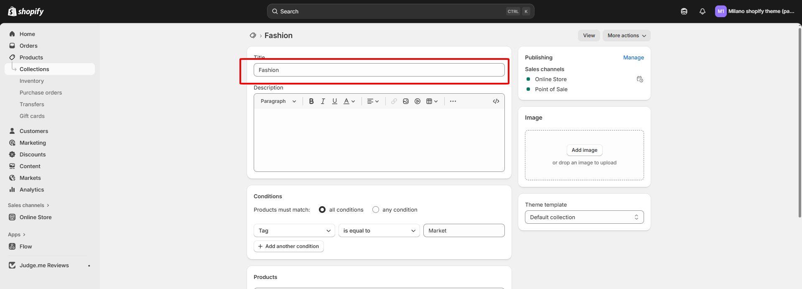Open the notifications bell
Screen dimensions: 802x289
tap(703, 11)
